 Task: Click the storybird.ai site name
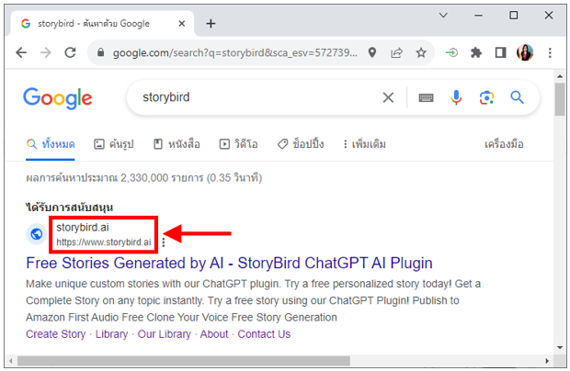83,228
